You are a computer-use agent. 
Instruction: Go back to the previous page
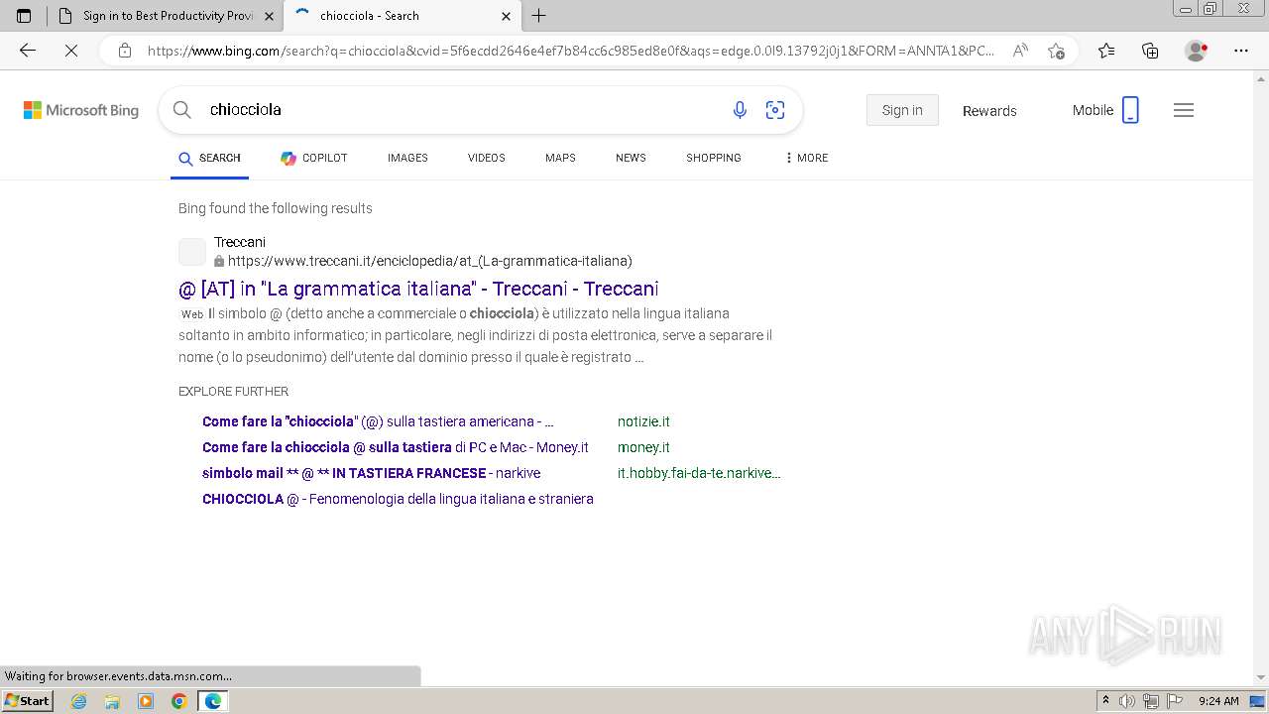[28, 51]
